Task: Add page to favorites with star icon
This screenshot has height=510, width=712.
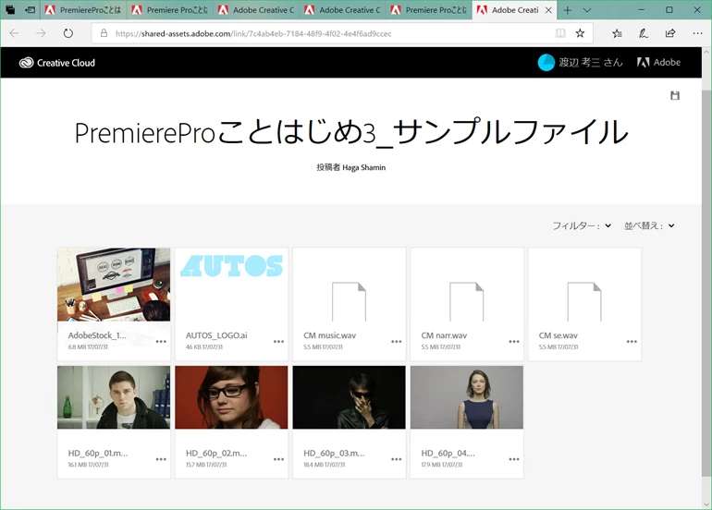Action: tap(580, 33)
